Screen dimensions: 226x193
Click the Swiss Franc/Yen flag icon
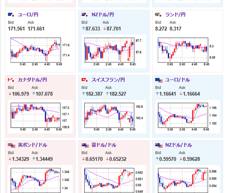[x=85, y=80]
